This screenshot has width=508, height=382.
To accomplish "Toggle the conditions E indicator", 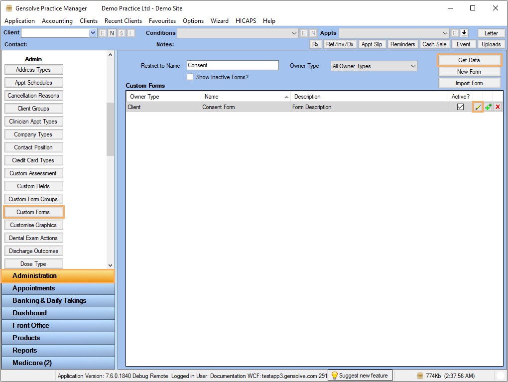I will tap(304, 32).
